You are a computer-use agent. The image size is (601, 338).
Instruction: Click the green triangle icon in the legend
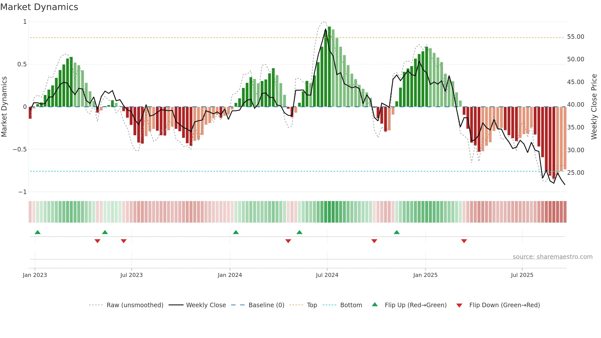pos(375,304)
